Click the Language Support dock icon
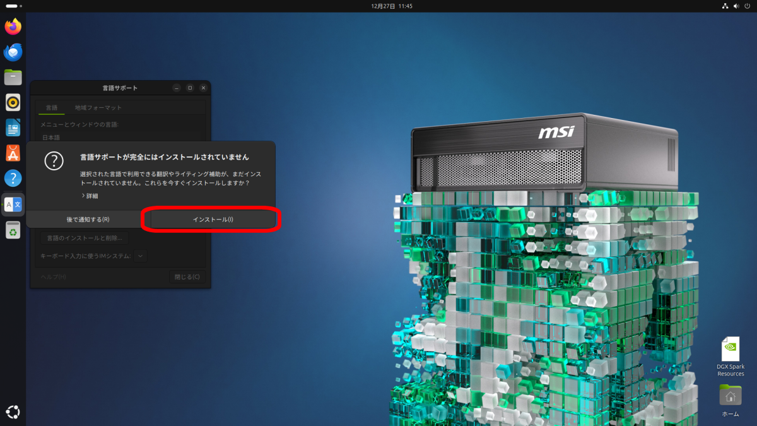Screen dimensions: 757x426 click(x=13, y=204)
